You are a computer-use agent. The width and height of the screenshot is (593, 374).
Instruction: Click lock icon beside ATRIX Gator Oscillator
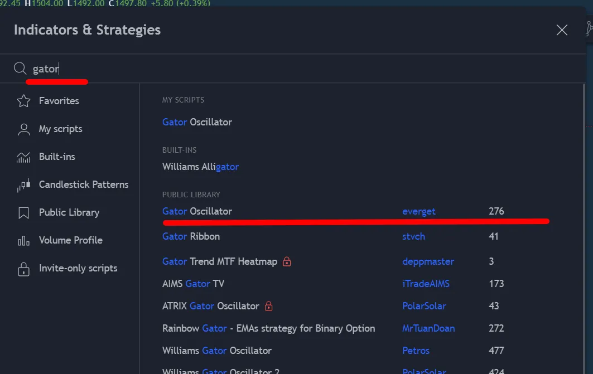(268, 306)
